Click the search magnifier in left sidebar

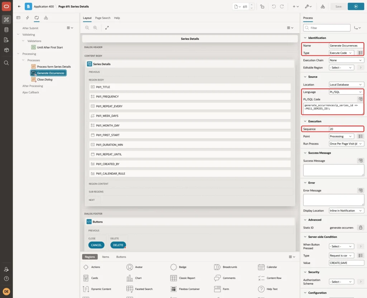[x=6, y=63]
